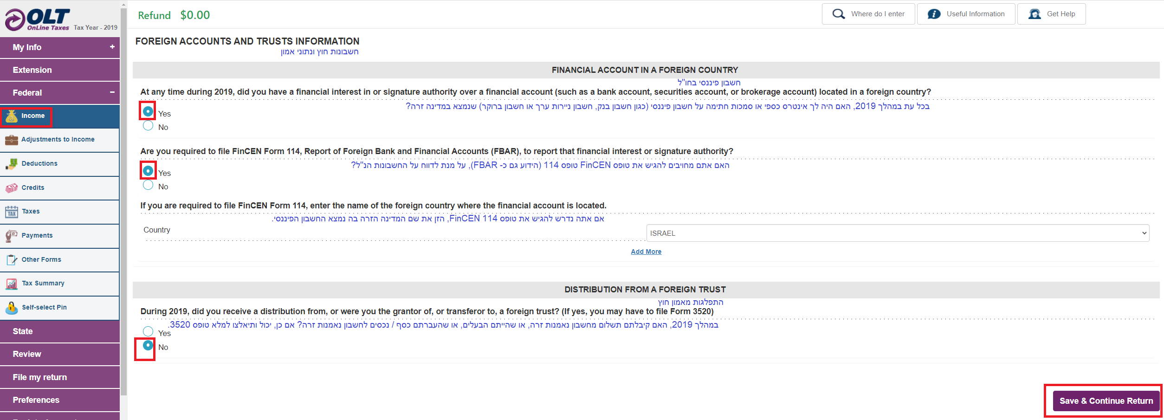
Task: Select No for foreign trust distribution
Action: pos(148,345)
